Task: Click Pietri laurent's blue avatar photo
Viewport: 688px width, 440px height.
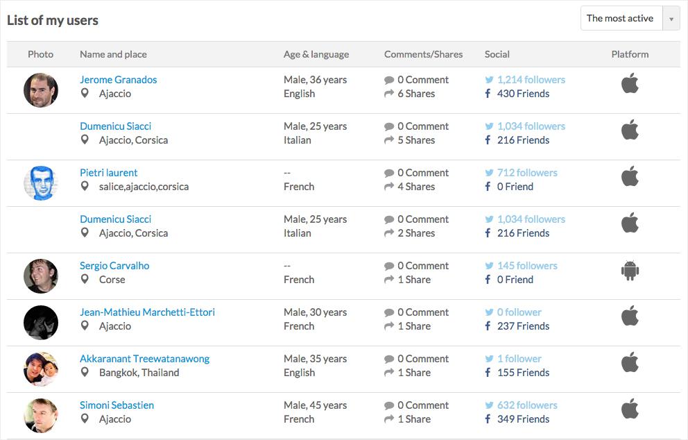Action: pos(41,183)
